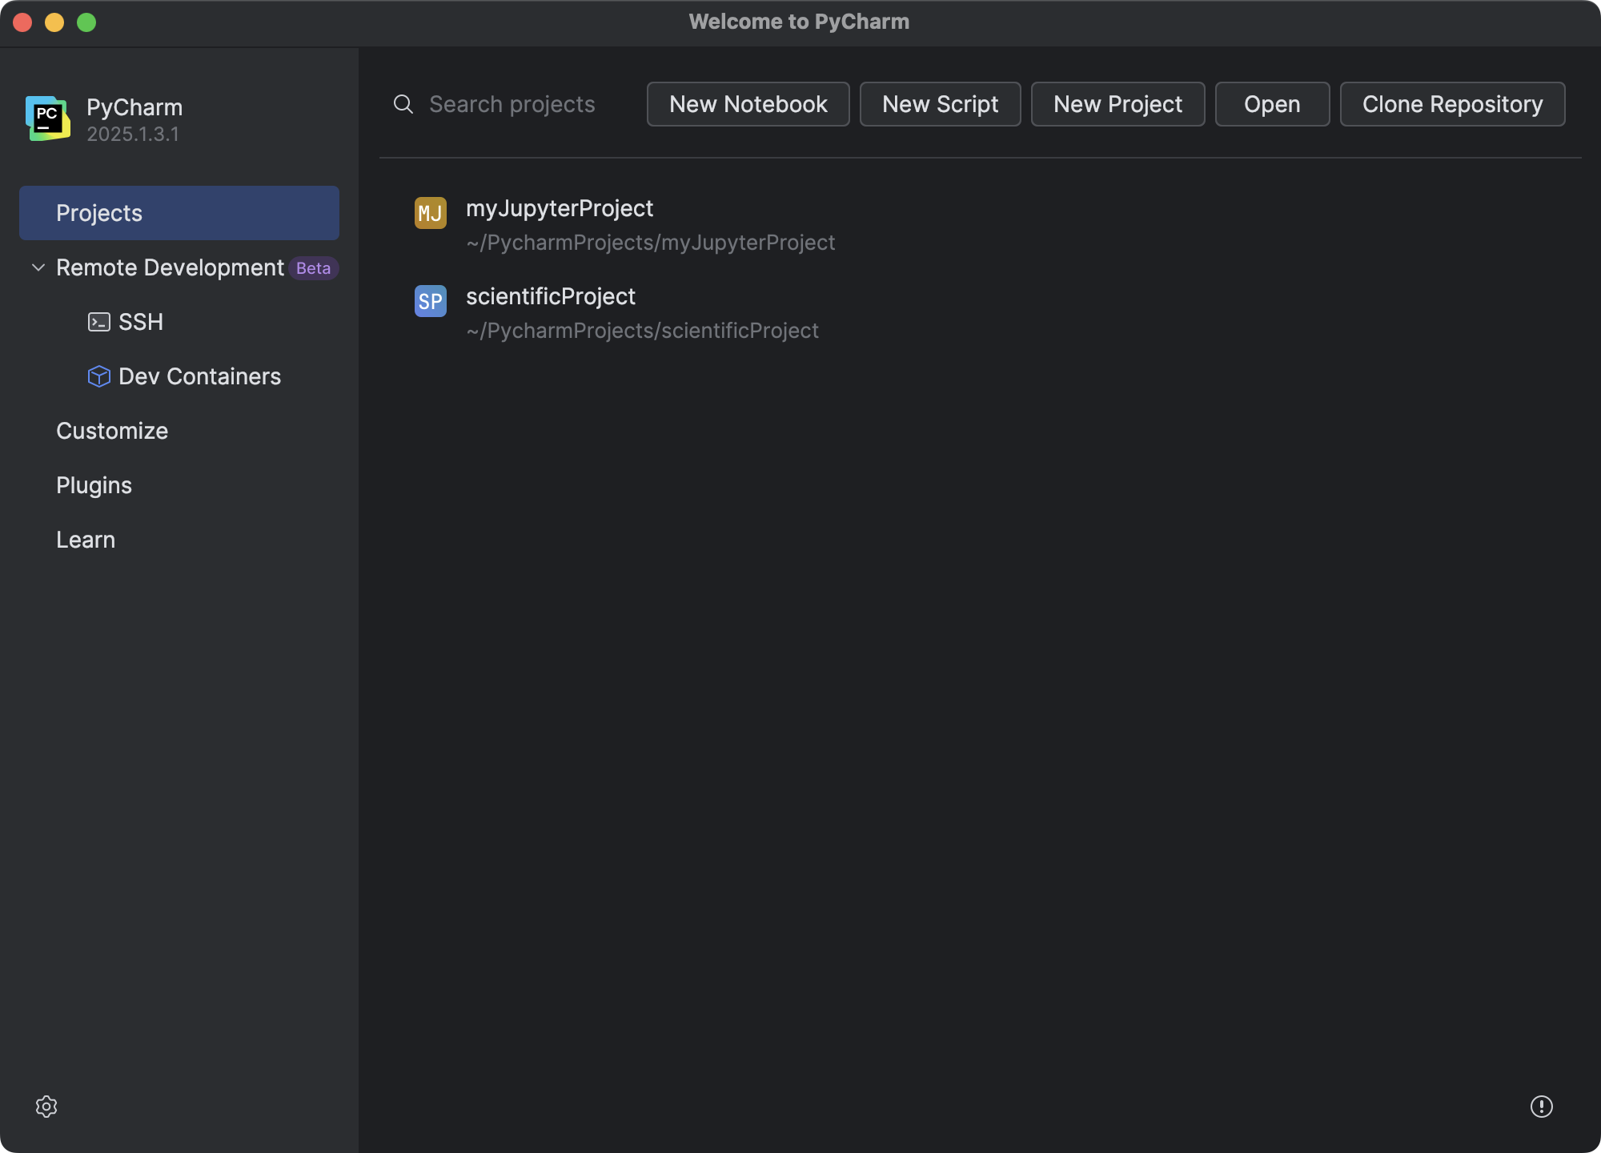Open the Learn section
1601x1153 pixels.
coord(85,539)
